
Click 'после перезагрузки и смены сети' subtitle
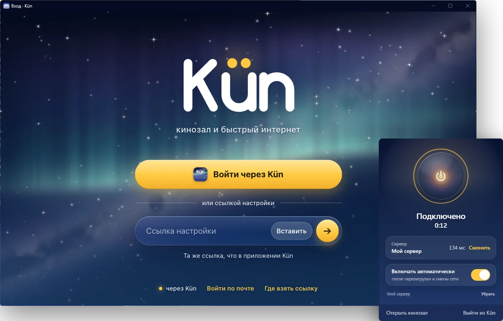tap(425, 279)
